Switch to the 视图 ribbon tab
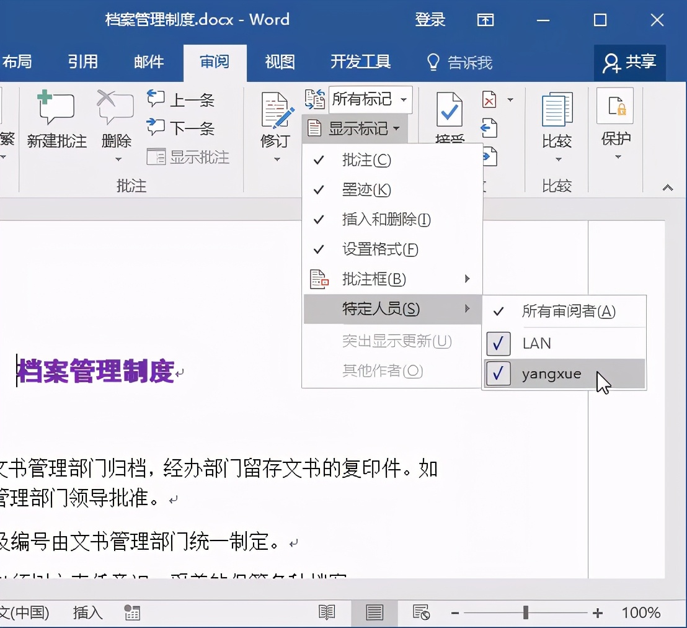The width and height of the screenshot is (687, 628). click(279, 62)
